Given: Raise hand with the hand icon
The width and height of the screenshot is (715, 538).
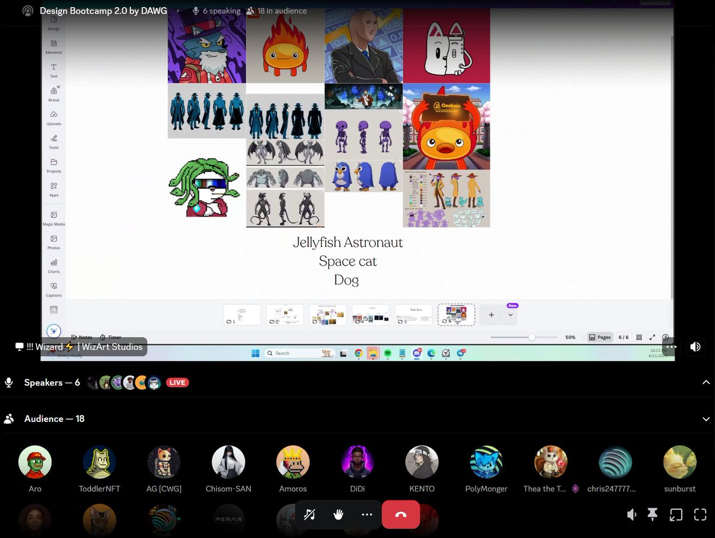Looking at the screenshot, I should (x=338, y=515).
